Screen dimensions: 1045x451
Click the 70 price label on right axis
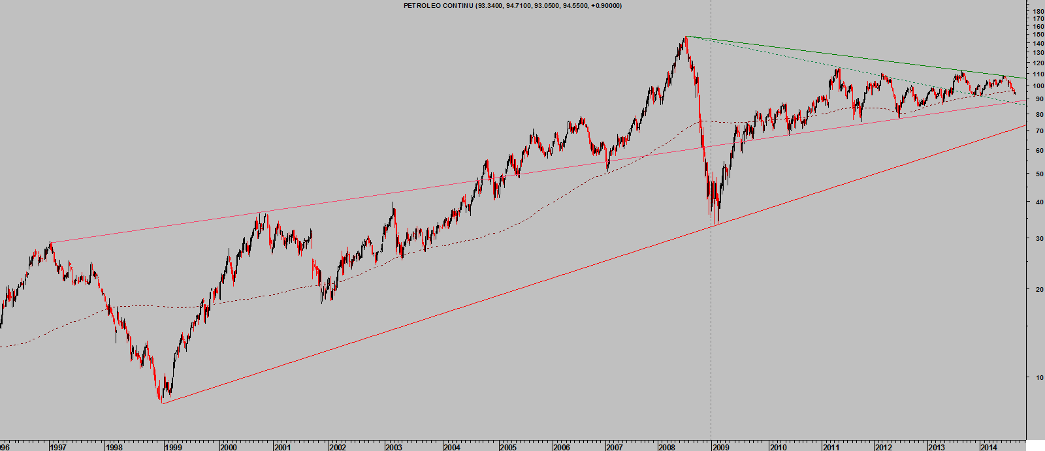[x=1034, y=131]
